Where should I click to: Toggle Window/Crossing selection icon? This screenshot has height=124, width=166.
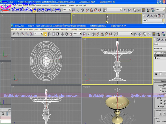(x=58, y=34)
